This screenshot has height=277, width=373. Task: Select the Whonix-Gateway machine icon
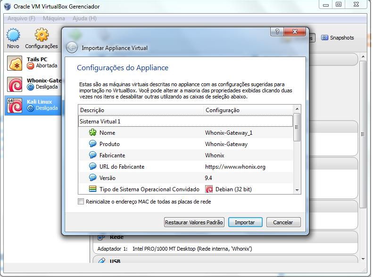coord(16,84)
